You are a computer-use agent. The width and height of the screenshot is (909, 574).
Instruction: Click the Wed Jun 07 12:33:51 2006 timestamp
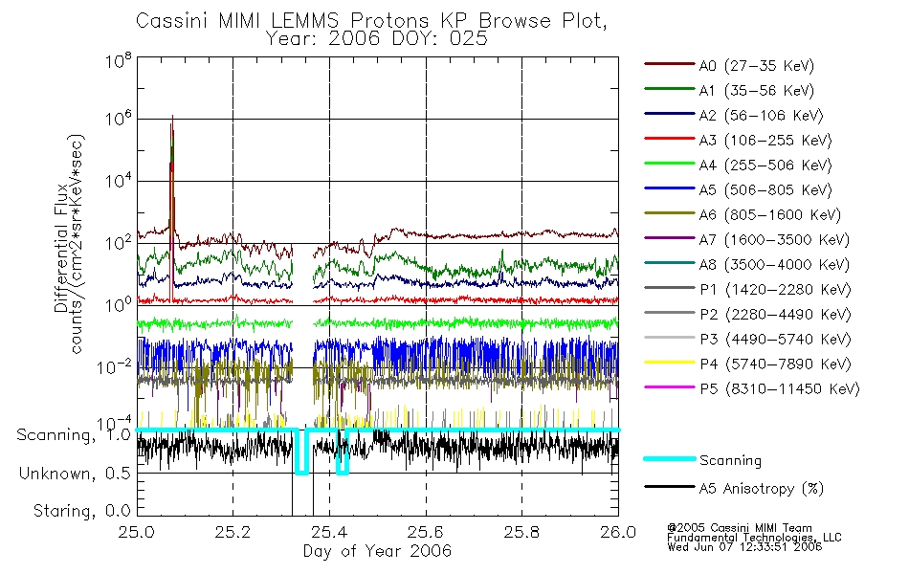744,546
